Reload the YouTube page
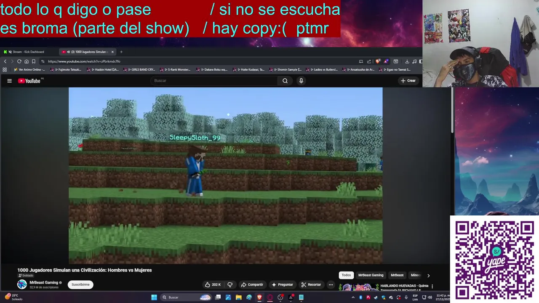 click(19, 61)
